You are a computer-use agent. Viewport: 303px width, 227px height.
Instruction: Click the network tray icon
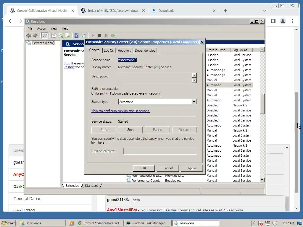(x=267, y=223)
